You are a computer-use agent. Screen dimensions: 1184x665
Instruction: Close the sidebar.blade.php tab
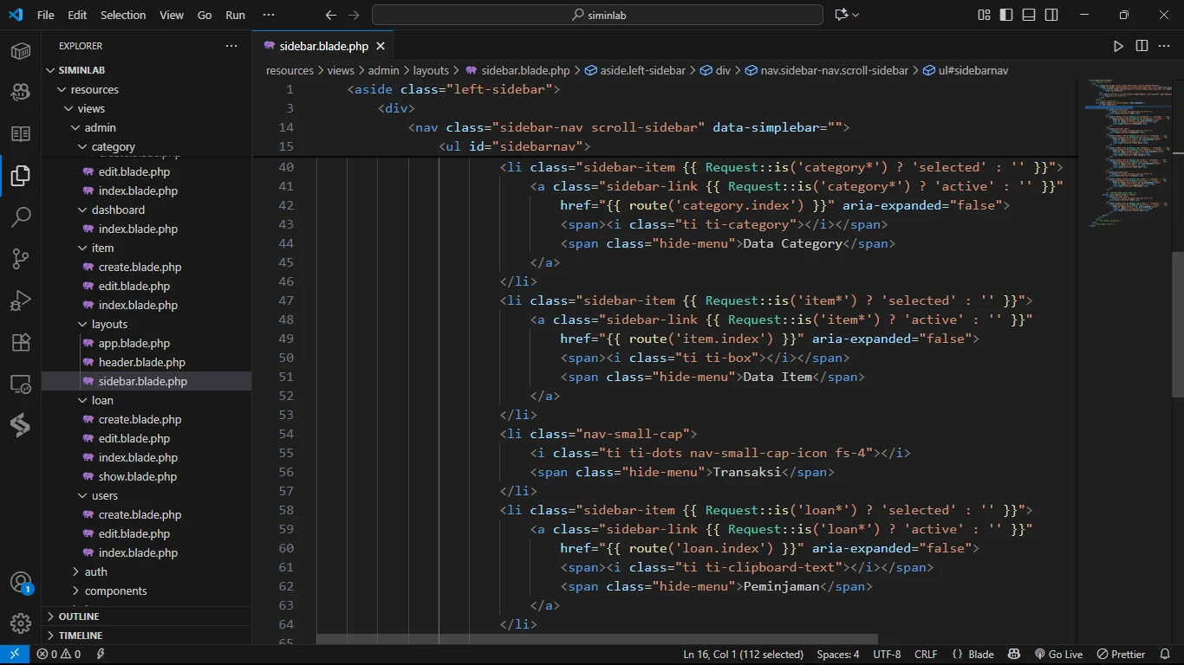click(380, 46)
